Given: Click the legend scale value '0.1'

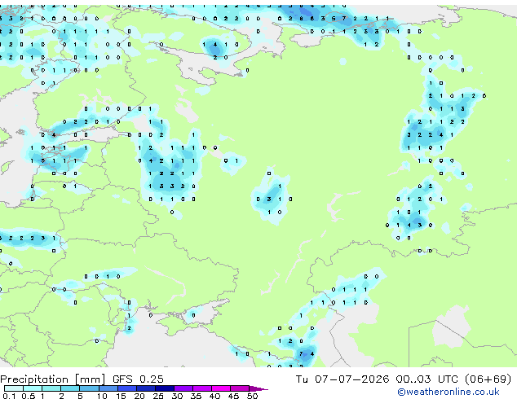Looking at the screenshot, I should 9,396.
